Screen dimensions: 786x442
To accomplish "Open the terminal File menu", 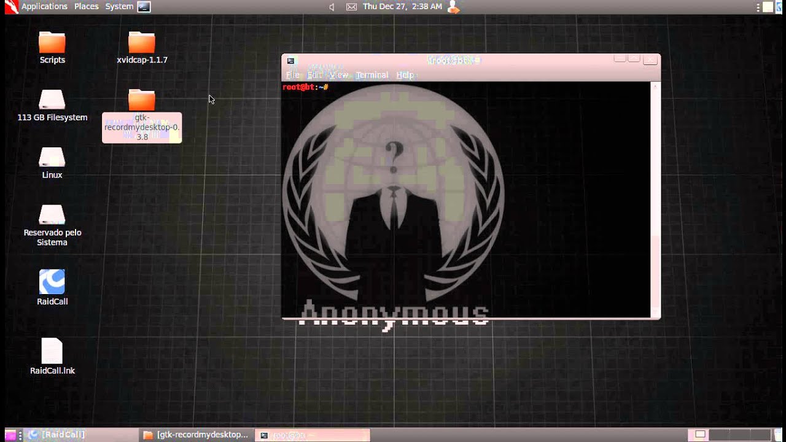I will [293, 75].
